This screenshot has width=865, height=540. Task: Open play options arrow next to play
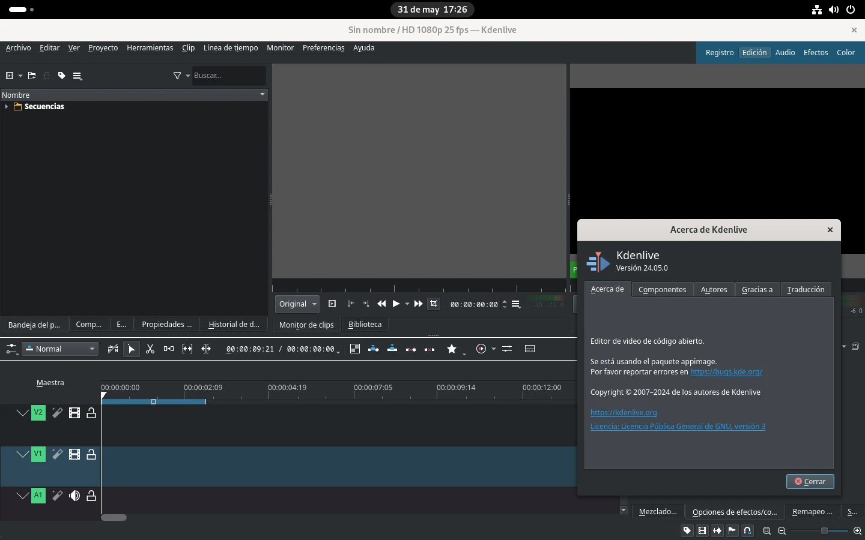pos(407,304)
